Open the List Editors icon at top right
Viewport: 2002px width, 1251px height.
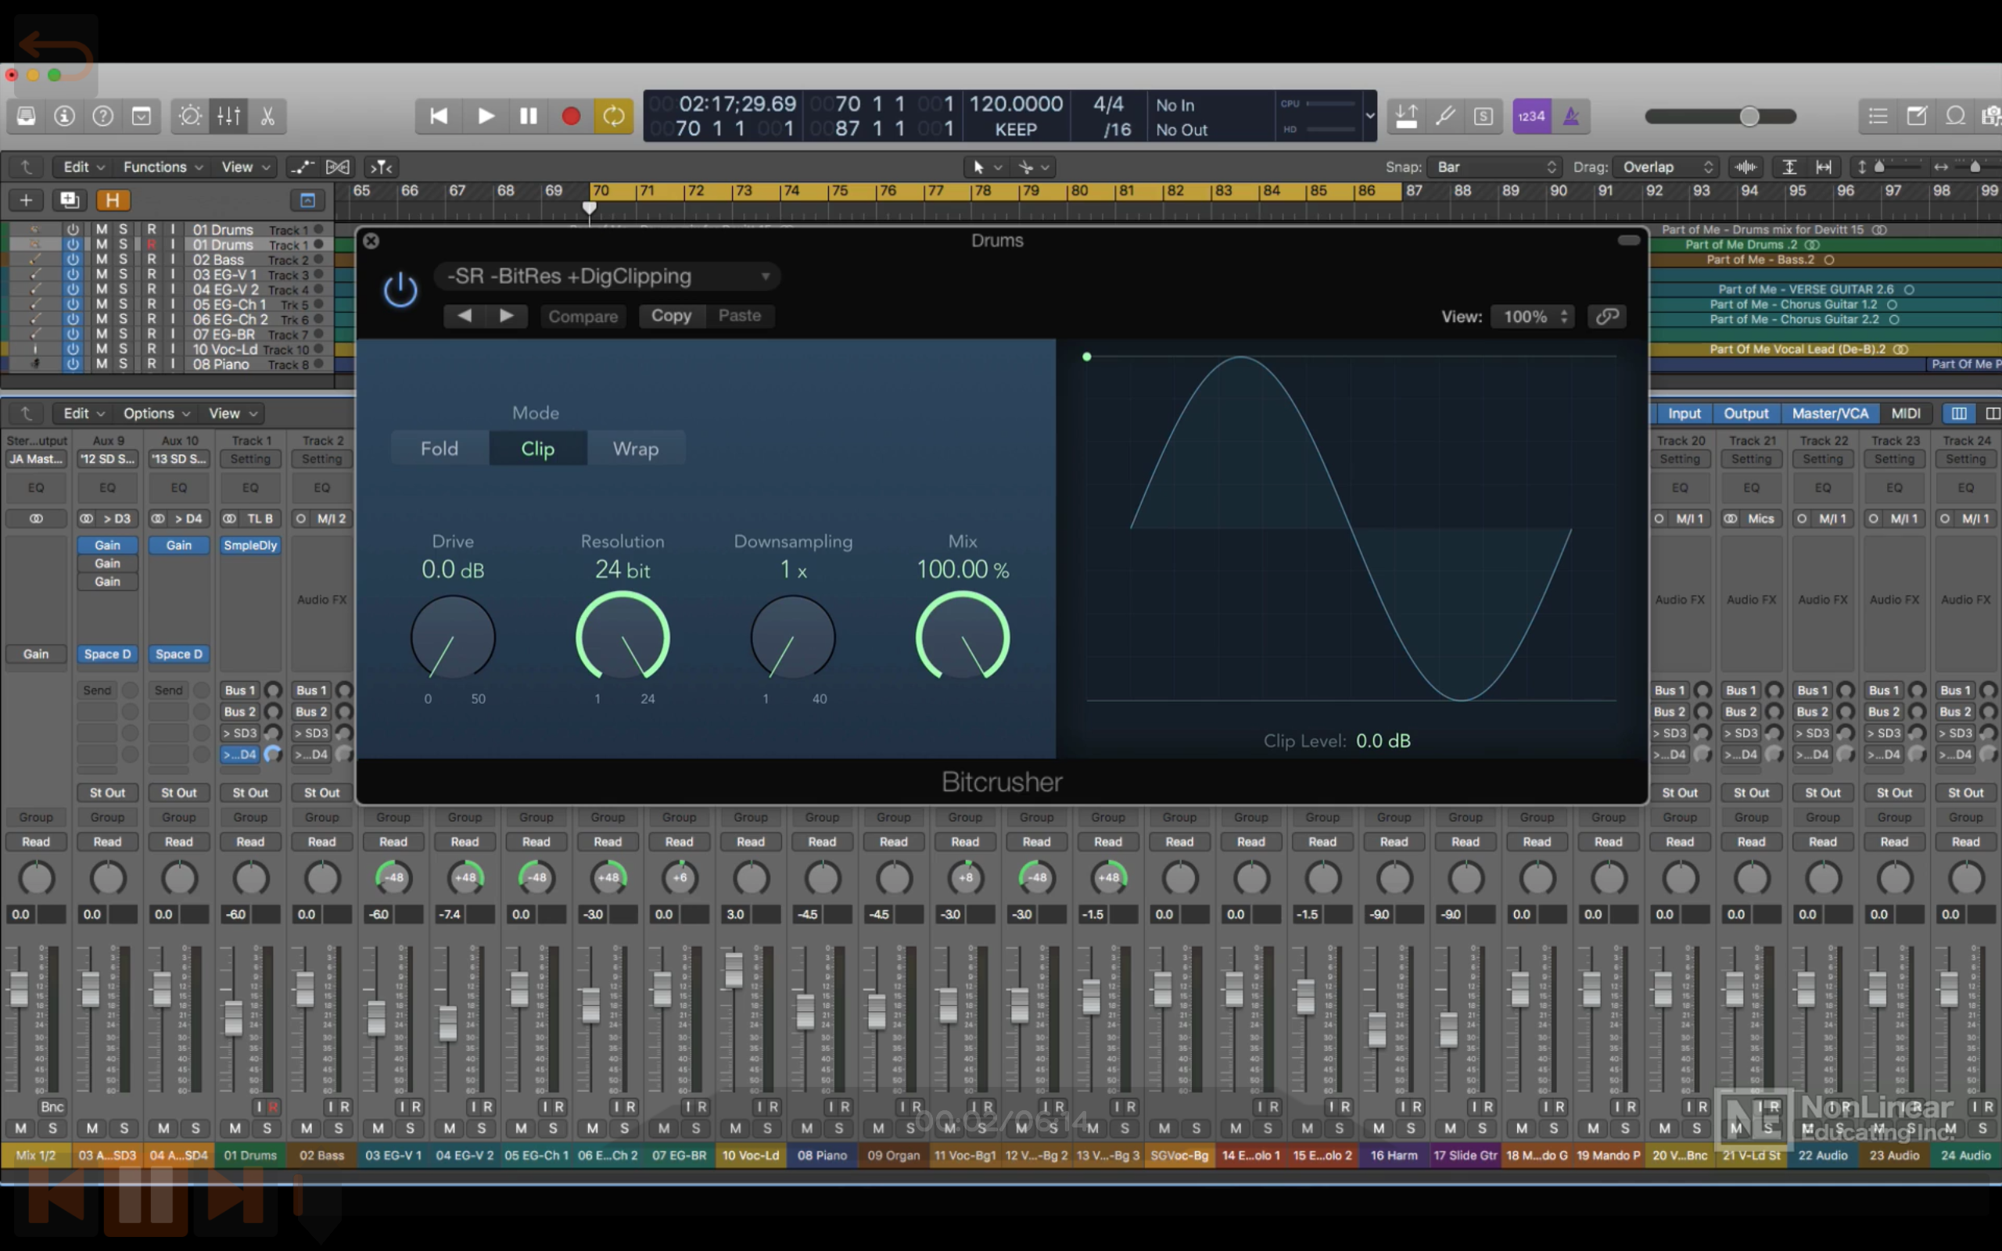[1877, 116]
